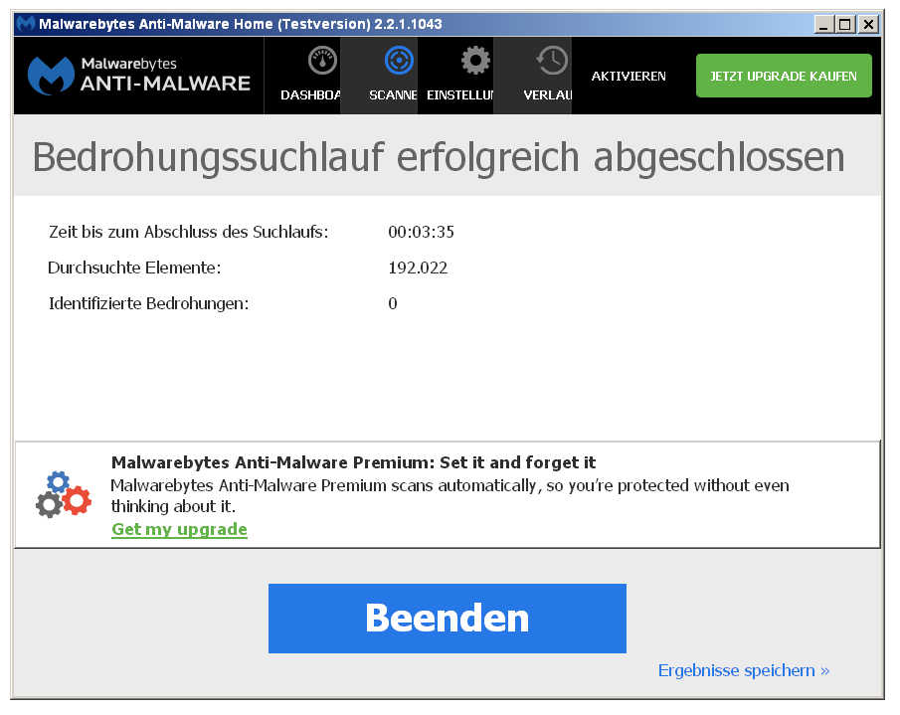
Task: Click the colored gears premium icon
Action: coord(63,494)
